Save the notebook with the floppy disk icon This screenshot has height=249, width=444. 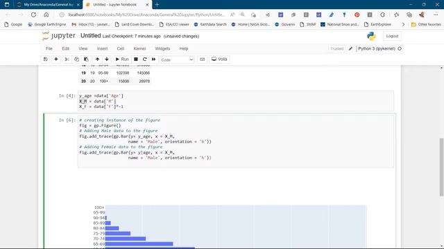click(x=45, y=59)
